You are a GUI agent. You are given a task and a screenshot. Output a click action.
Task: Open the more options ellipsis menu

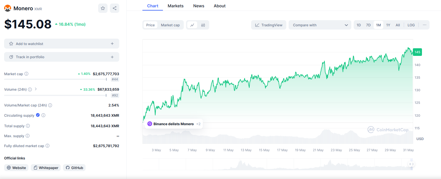click(x=424, y=25)
